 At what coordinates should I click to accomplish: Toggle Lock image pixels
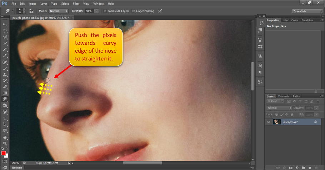282,115
